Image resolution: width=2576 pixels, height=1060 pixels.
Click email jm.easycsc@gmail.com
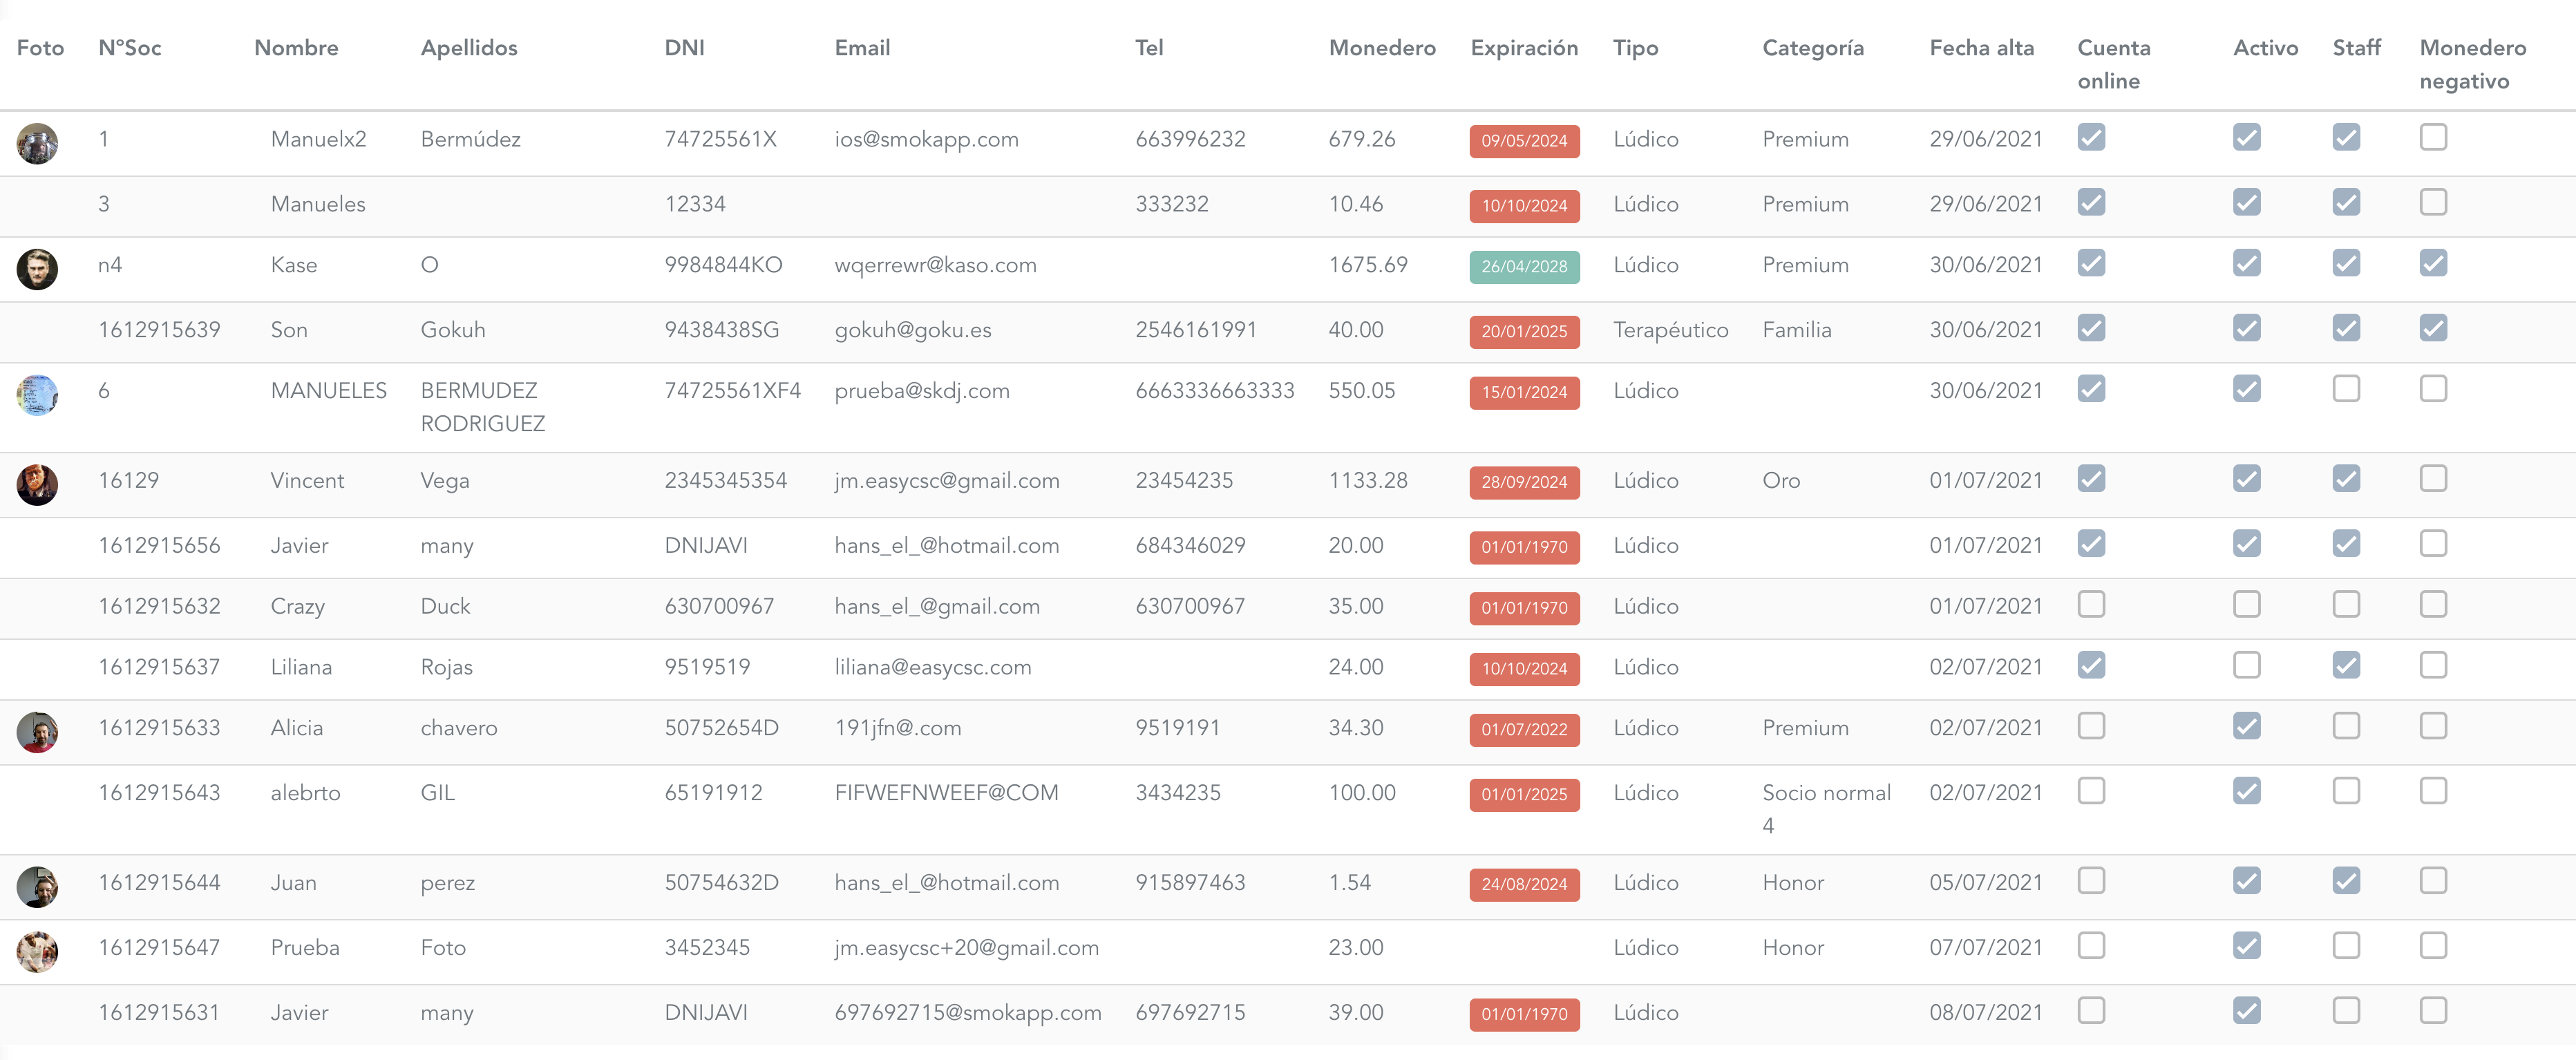[x=946, y=481]
